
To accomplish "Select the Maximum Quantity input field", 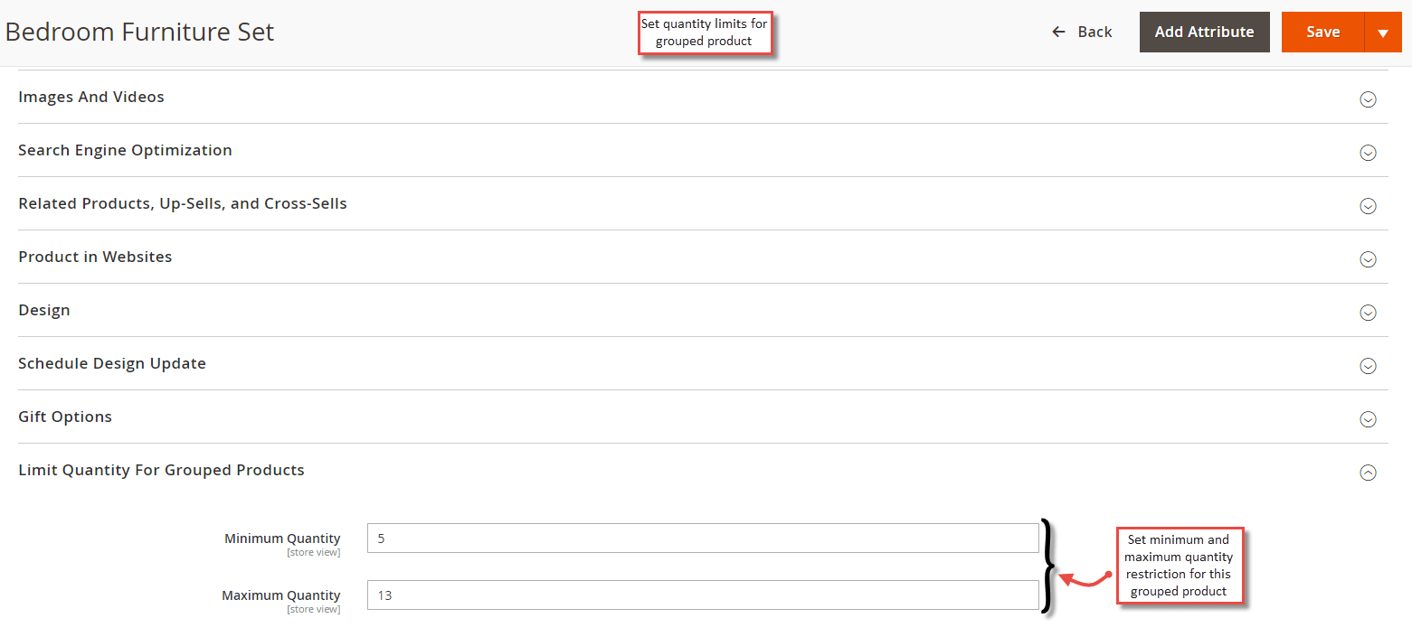I will pyautogui.click(x=703, y=595).
